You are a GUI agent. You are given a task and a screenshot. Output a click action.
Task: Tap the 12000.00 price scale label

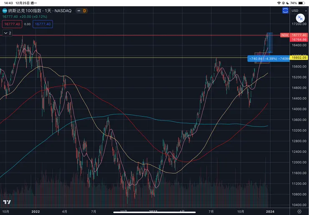[x=299, y=162]
